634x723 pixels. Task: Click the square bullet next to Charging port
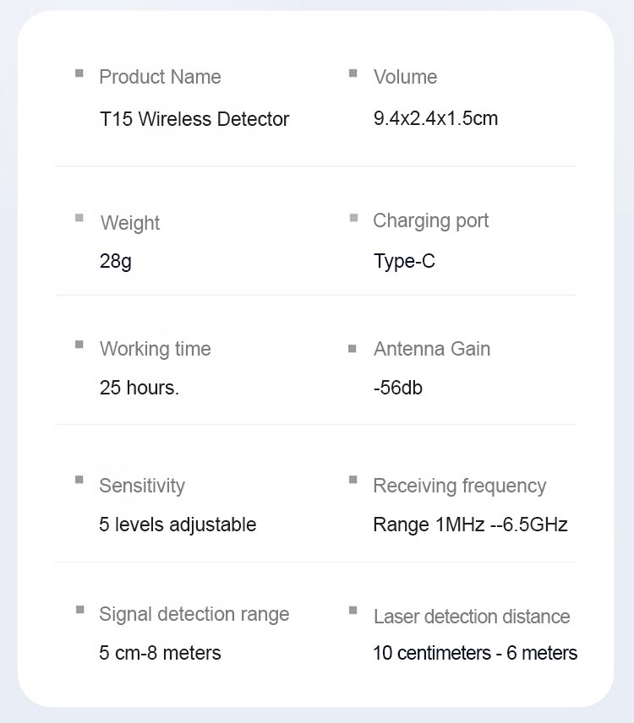(353, 218)
